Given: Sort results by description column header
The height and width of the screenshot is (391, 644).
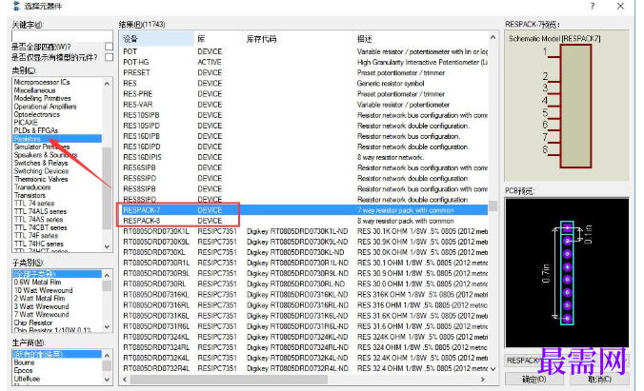Looking at the screenshot, I should click(x=420, y=39).
